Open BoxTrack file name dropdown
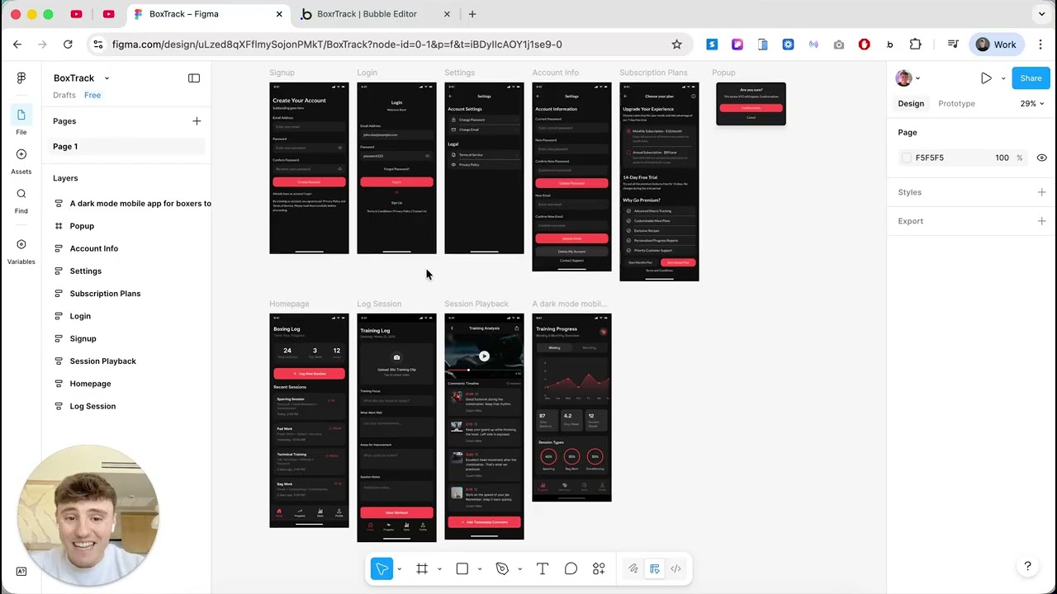 [x=107, y=78]
